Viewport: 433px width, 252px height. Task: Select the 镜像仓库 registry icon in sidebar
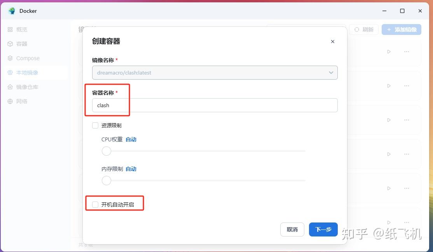10,87
